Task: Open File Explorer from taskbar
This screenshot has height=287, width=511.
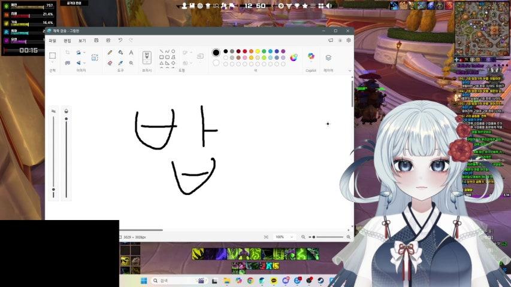Action: [x=226, y=280]
